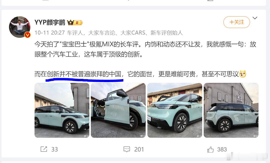Click the underlined text 创新并不被普遍崇拜的中国
Screen dimensions: 270x163
[84, 74]
